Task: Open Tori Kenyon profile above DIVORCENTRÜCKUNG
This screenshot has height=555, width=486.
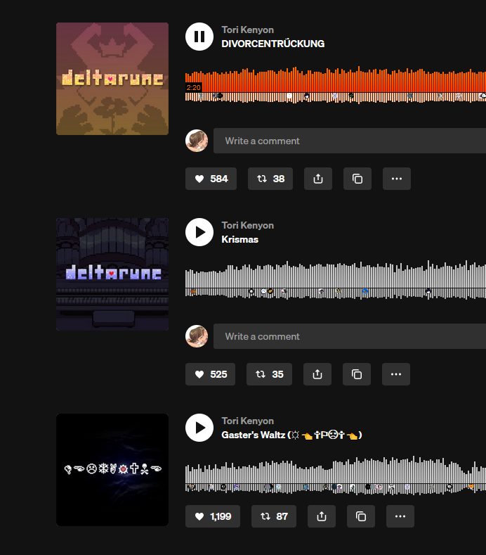Action: [x=248, y=30]
